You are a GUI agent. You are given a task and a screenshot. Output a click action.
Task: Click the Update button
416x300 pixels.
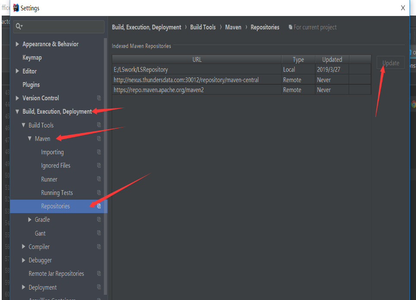(391, 63)
